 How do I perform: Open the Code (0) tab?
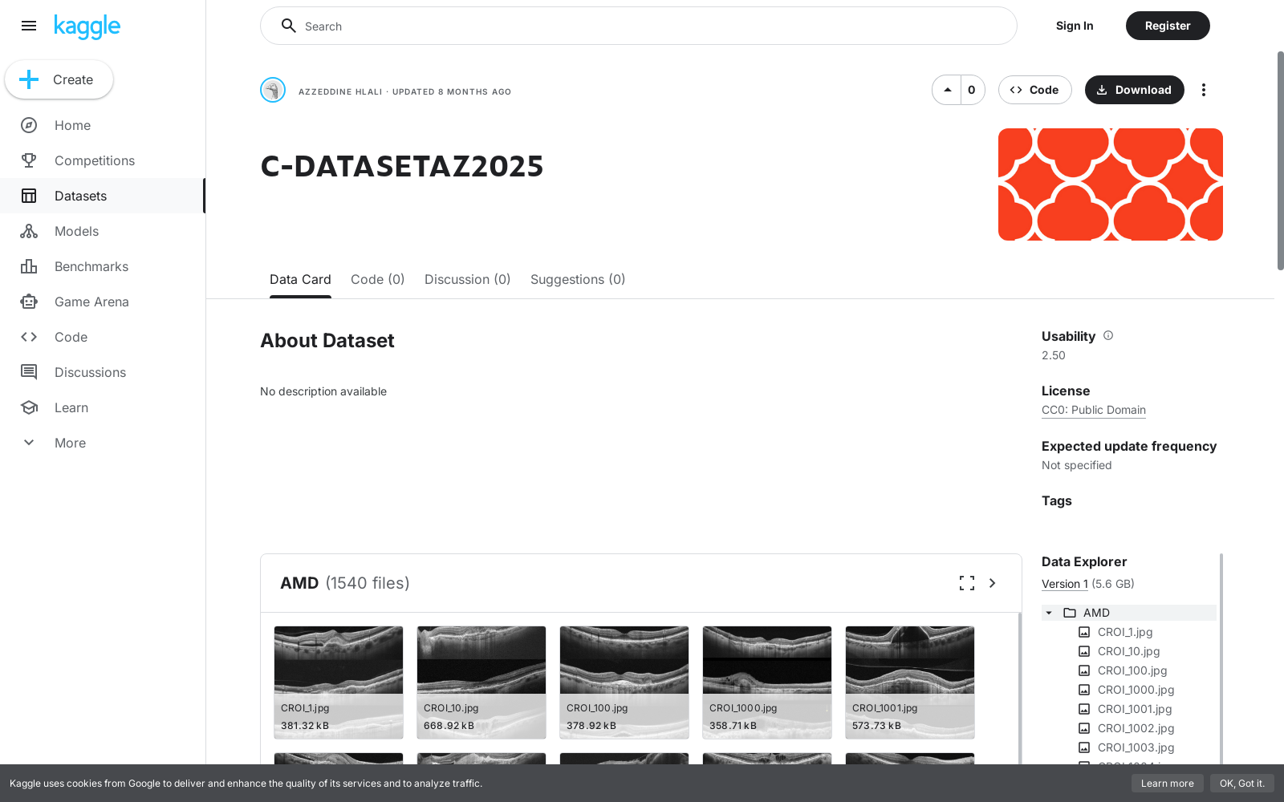click(378, 279)
